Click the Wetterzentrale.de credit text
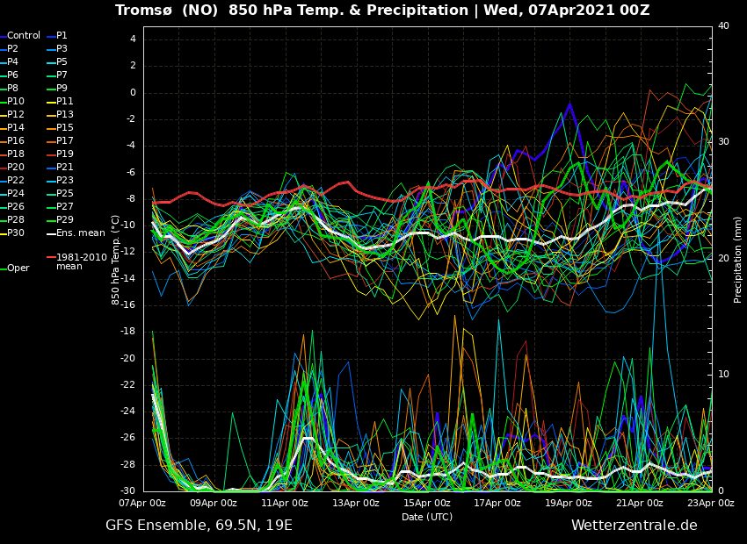The height and width of the screenshot is (544, 747). (x=635, y=526)
